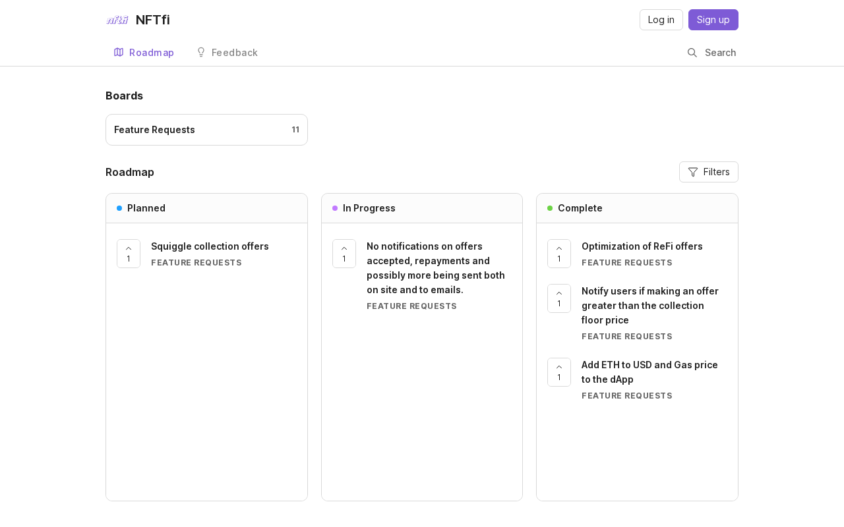
Task: Open the Filters dropdown
Action: pyautogui.click(x=709, y=172)
